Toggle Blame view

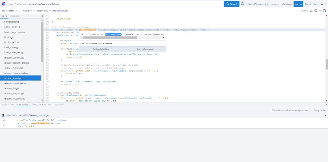[x=305, y=11]
